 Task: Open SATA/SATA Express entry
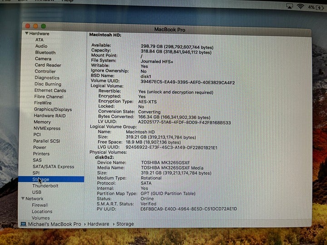[53, 167]
